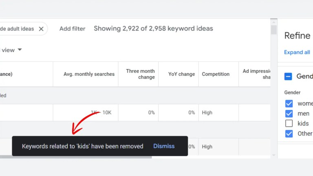Uncheck the men gender checkbox
313x176 pixels.
[289, 114]
